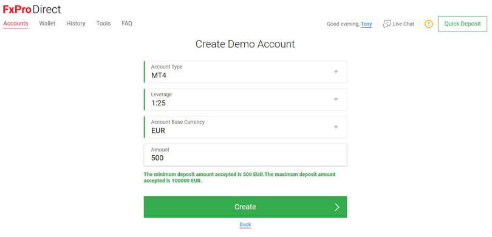Open the Account Base Currency dropdown showing EUR
Screen dimensions: 492x237
pos(245,127)
